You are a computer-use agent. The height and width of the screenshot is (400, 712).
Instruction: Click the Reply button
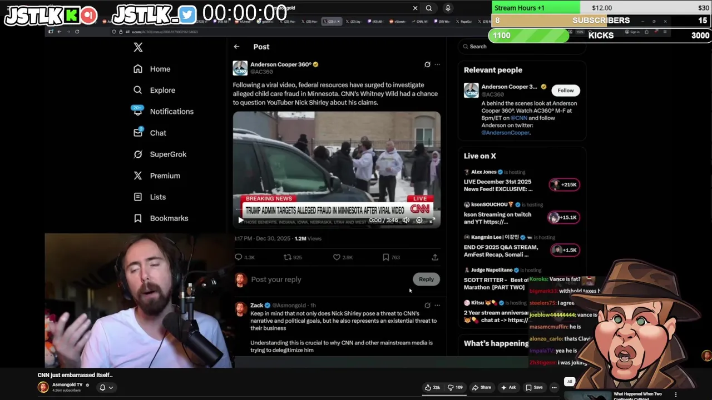click(x=426, y=279)
